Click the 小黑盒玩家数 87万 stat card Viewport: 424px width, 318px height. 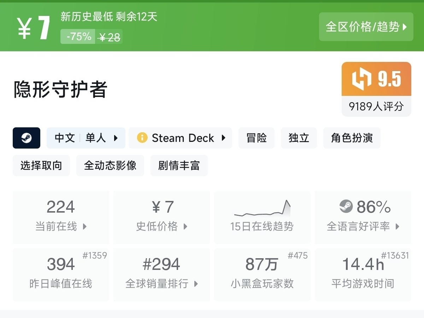coord(262,274)
